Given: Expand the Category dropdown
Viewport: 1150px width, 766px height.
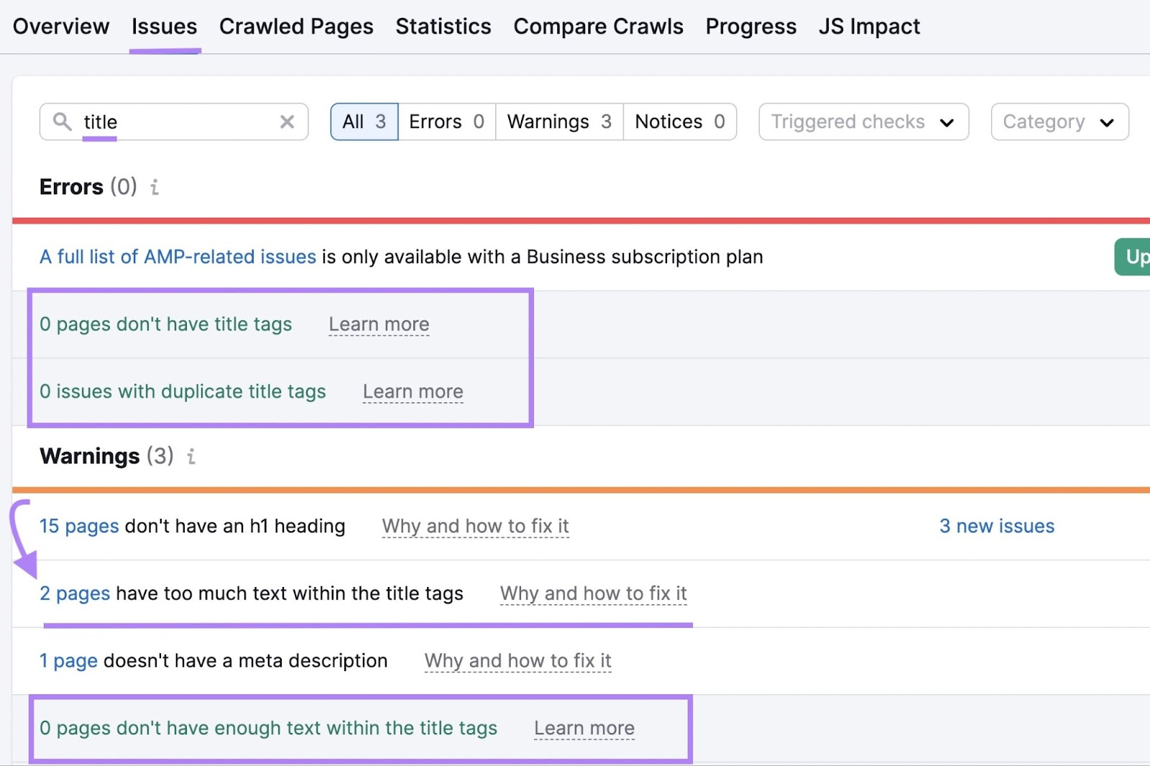Looking at the screenshot, I should click(1059, 121).
